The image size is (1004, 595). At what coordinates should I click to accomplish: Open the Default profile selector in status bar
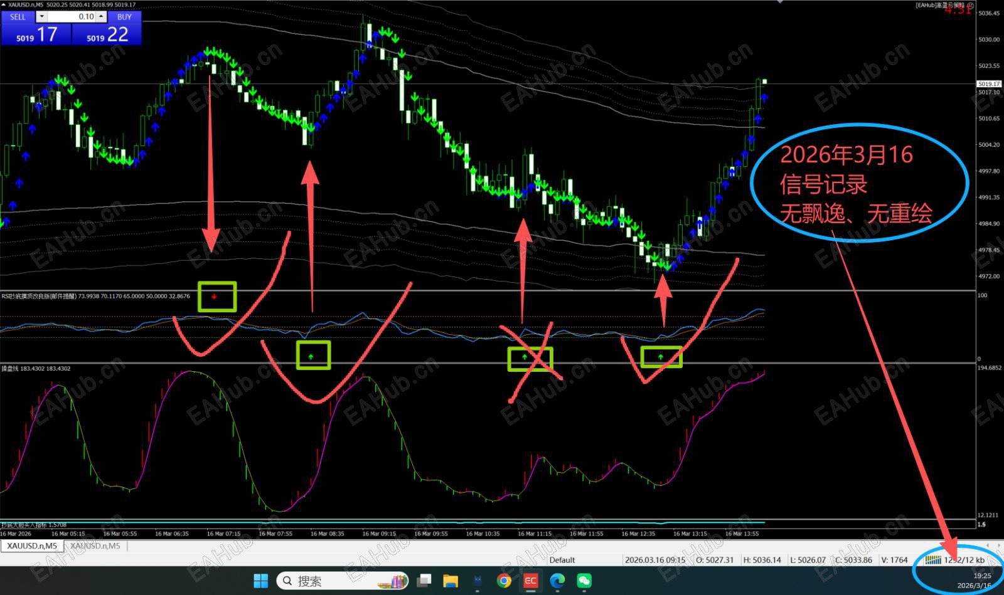coord(562,560)
